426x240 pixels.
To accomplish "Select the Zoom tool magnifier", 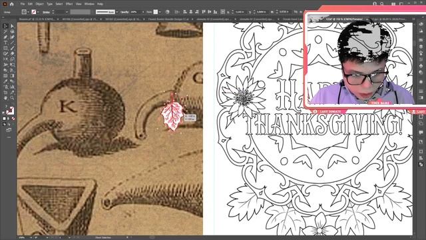I will pyautogui.click(x=12, y=98).
